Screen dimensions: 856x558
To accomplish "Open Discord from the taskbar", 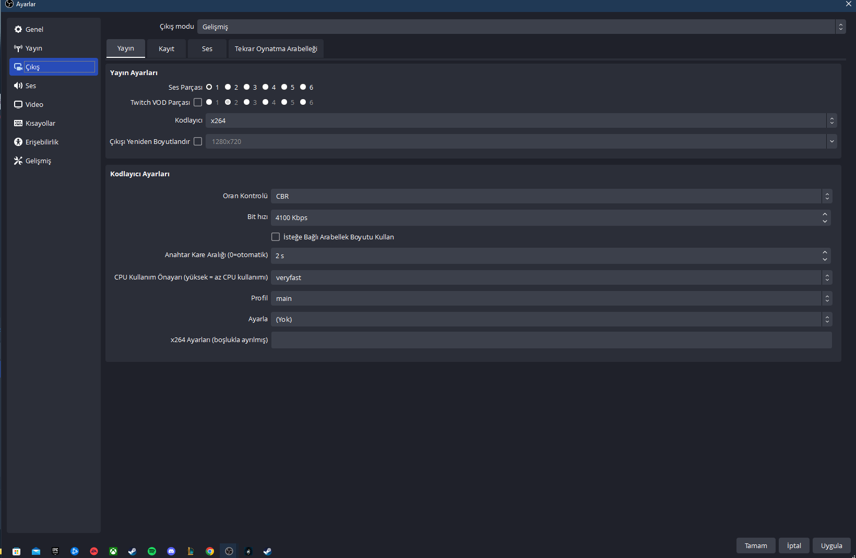I will [x=171, y=551].
